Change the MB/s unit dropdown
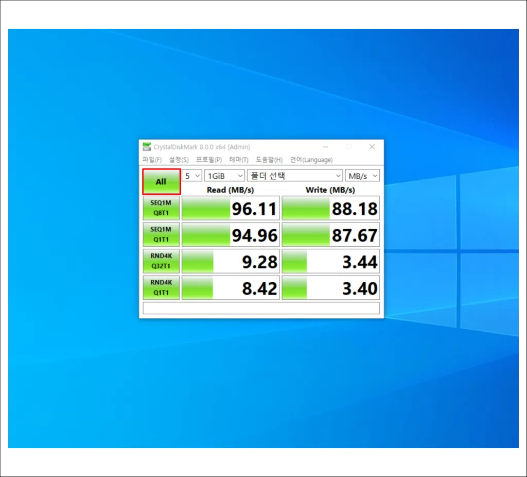Image resolution: width=527 pixels, height=477 pixels. [x=363, y=176]
